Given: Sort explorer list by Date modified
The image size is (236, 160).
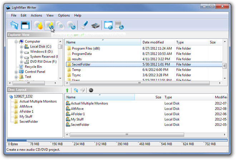Looking at the screenshot, I should (158, 42).
